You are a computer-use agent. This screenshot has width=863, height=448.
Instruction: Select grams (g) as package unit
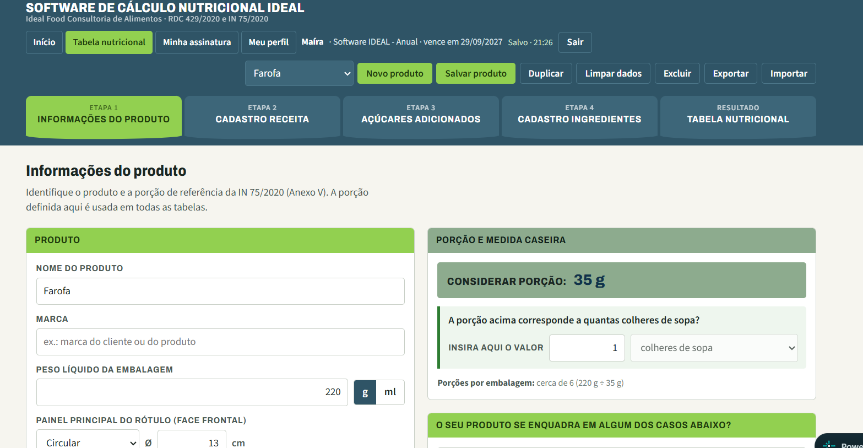point(365,392)
